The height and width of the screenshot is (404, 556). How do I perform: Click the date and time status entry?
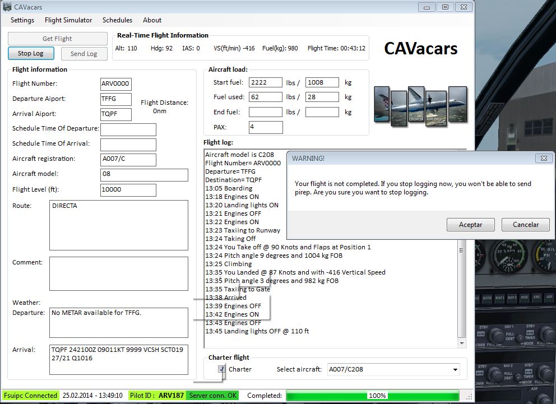tap(92, 396)
